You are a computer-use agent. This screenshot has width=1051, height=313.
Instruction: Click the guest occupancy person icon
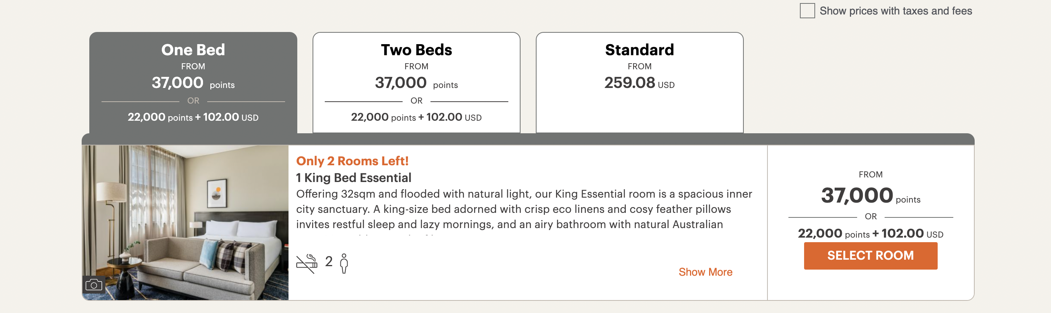coord(344,263)
